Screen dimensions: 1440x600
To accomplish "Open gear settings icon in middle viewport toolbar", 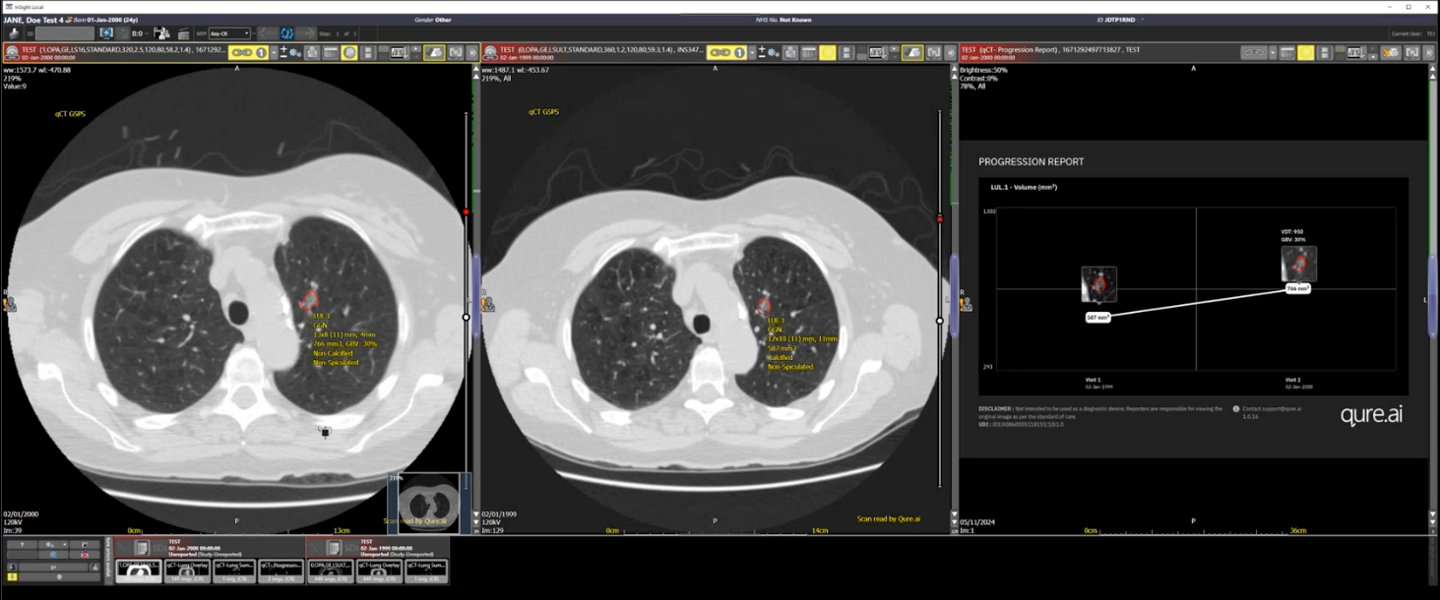I will (x=774, y=53).
